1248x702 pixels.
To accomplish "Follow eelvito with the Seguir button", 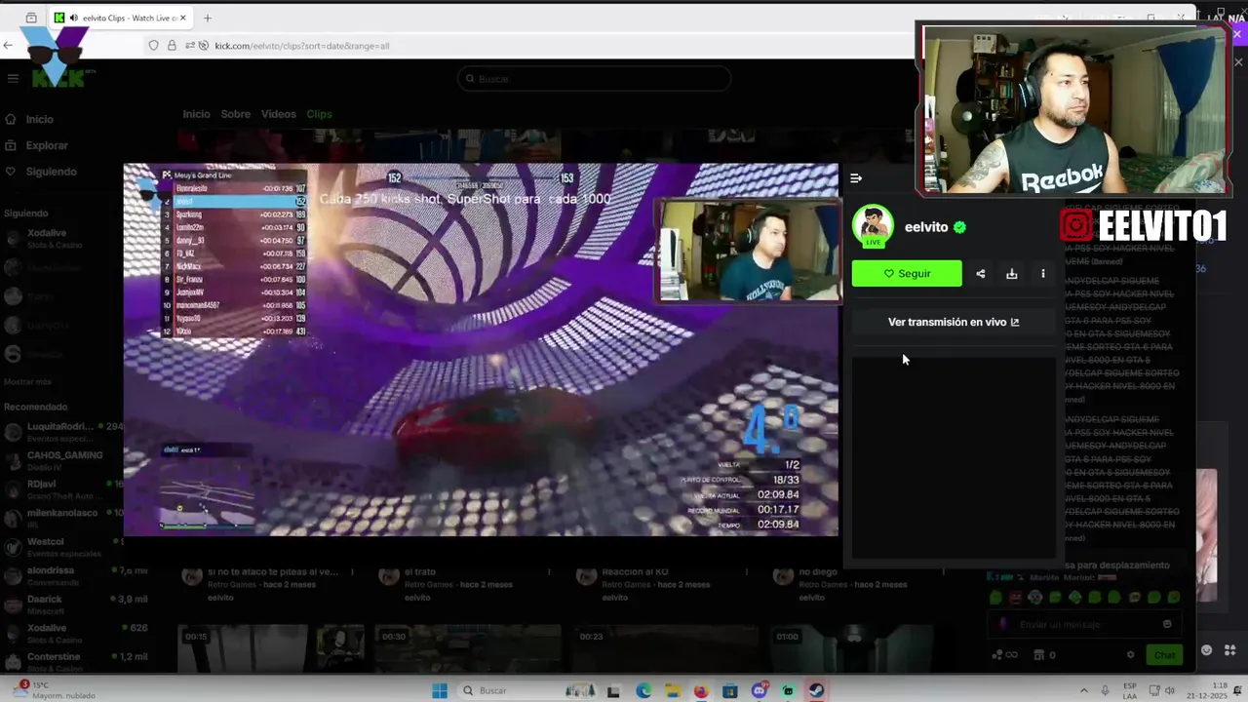I will click(907, 274).
